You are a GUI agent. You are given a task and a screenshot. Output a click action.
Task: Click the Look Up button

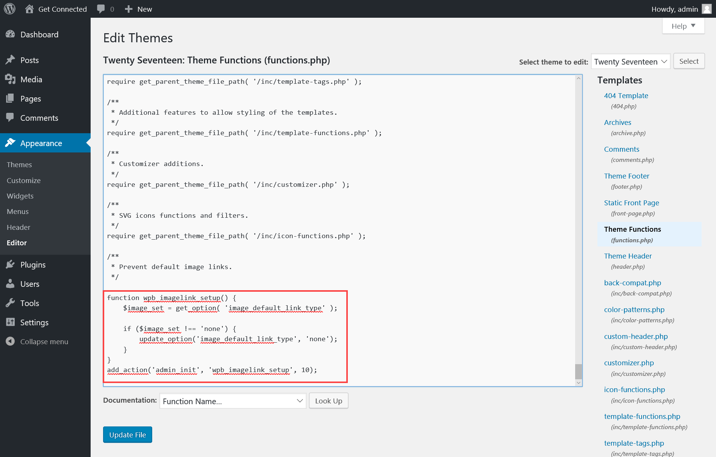(x=329, y=401)
